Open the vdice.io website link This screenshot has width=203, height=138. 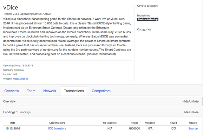20,79
